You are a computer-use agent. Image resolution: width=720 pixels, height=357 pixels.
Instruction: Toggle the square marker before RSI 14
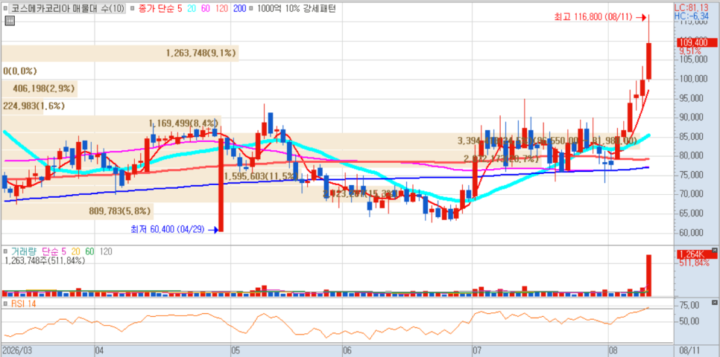tap(5, 303)
